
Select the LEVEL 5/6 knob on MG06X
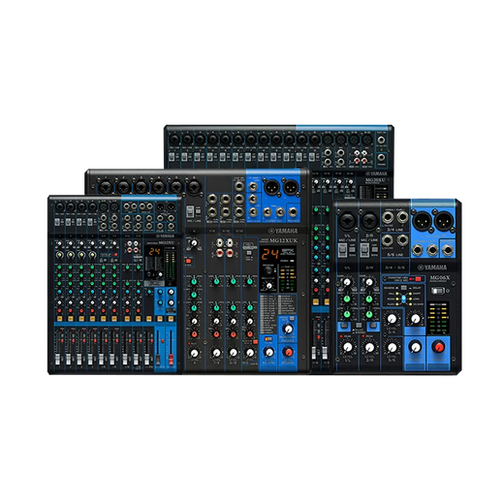pos(392,347)
